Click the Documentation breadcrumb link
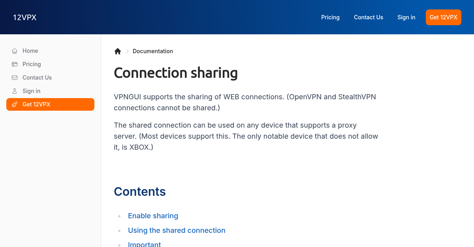Screen dimensions: 474x247 pos(153,51)
